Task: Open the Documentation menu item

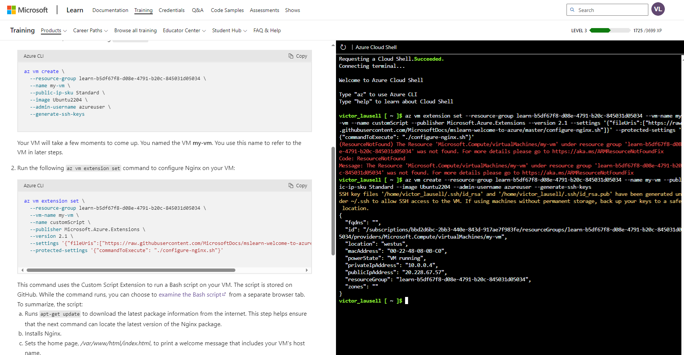Action: 110,10
